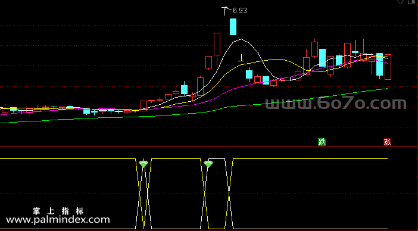Click the 掌上指标 label
Viewport: 418px width, 231px height.
58,211
